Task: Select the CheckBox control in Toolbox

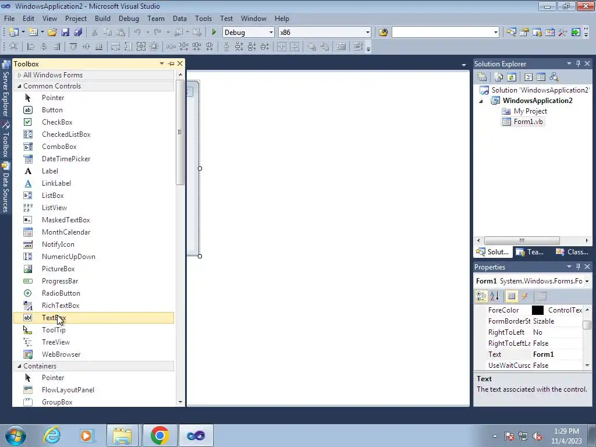Action: (x=94, y=122)
